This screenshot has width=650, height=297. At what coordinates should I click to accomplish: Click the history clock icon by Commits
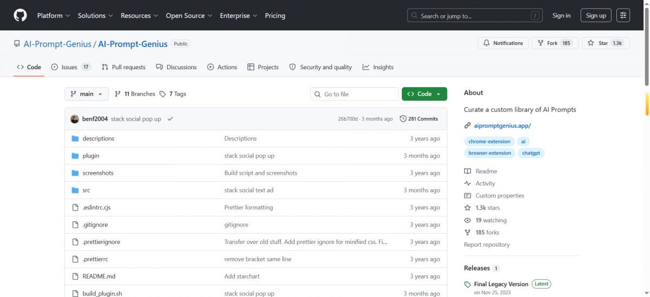[403, 118]
